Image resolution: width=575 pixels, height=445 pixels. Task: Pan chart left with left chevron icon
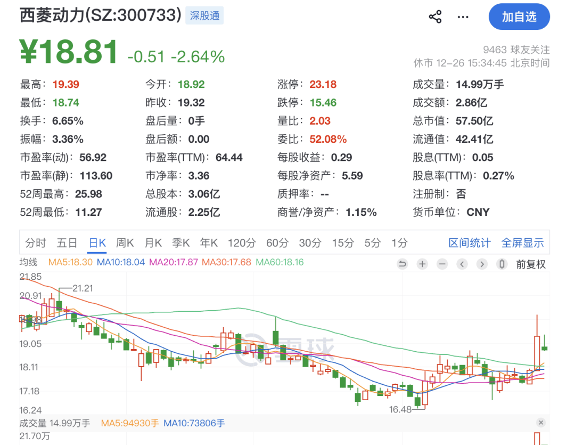click(462, 264)
